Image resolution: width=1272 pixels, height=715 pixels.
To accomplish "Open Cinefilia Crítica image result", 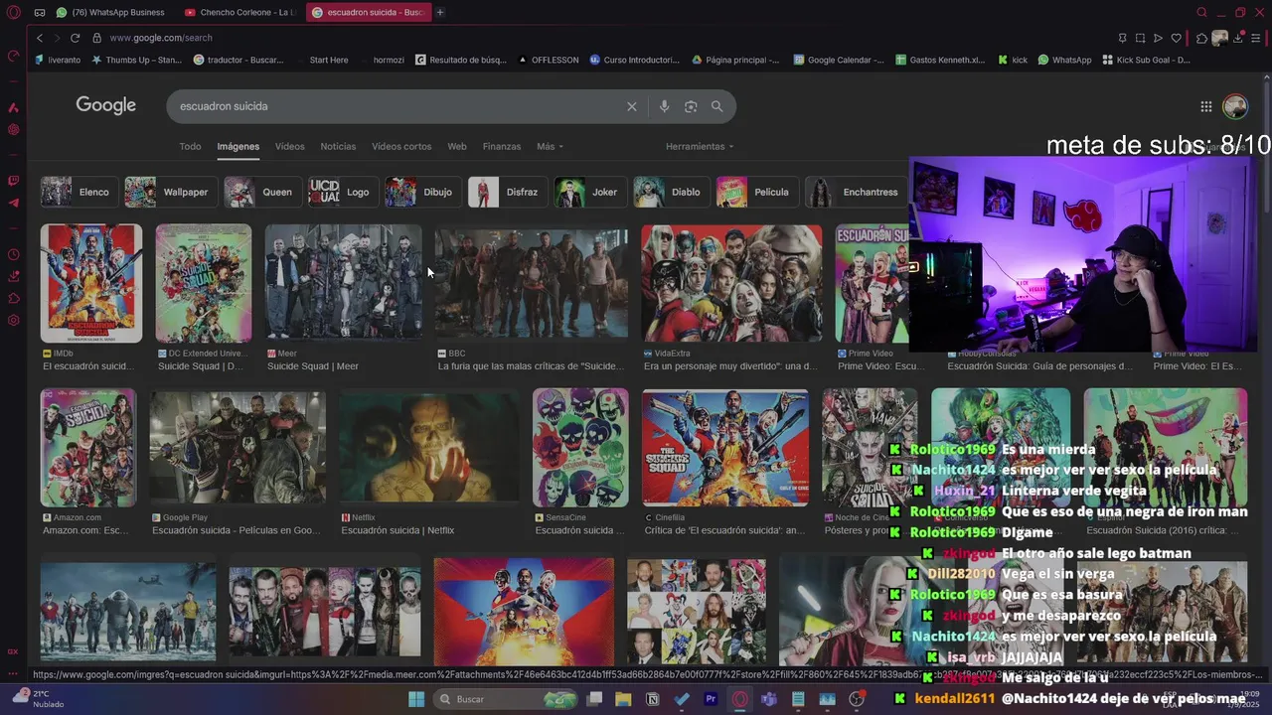I will (725, 447).
